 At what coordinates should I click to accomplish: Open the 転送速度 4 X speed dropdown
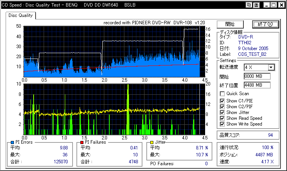pos(271,67)
